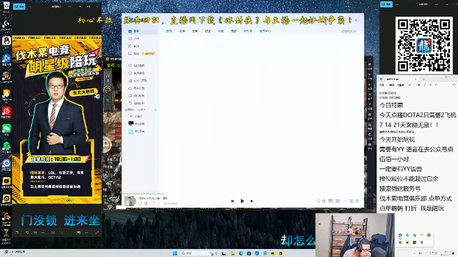The image size is (458, 257).
Task: Expand the local download sidebar arrow
Action: pos(126,81)
